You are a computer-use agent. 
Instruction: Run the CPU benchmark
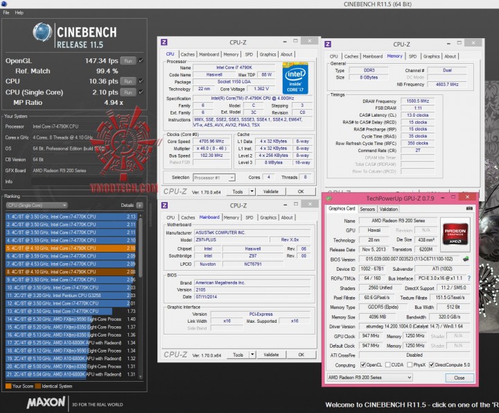point(128,81)
